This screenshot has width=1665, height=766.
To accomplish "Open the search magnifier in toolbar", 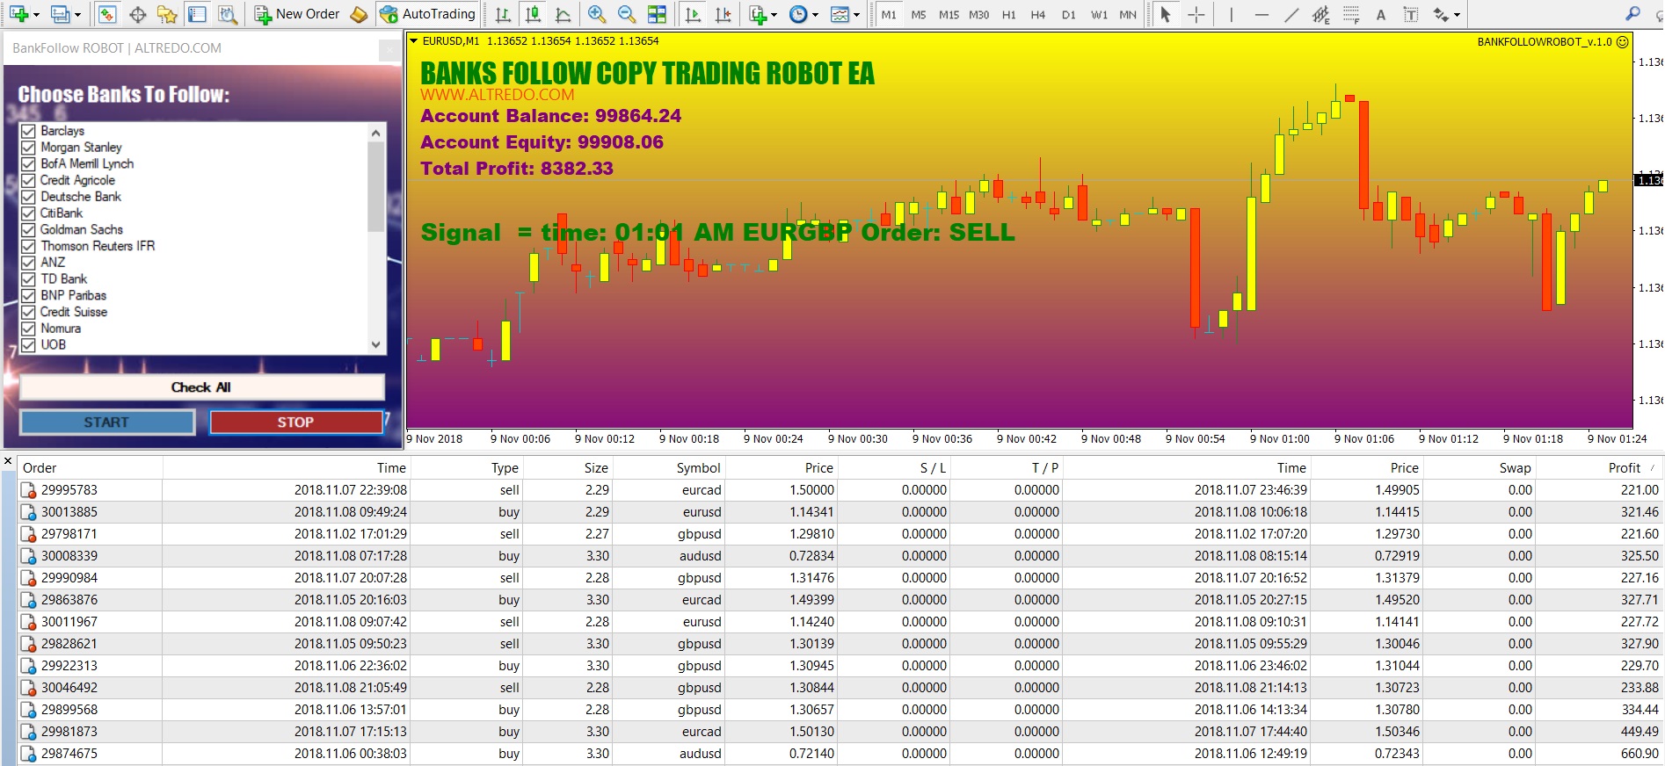I will tap(1632, 14).
